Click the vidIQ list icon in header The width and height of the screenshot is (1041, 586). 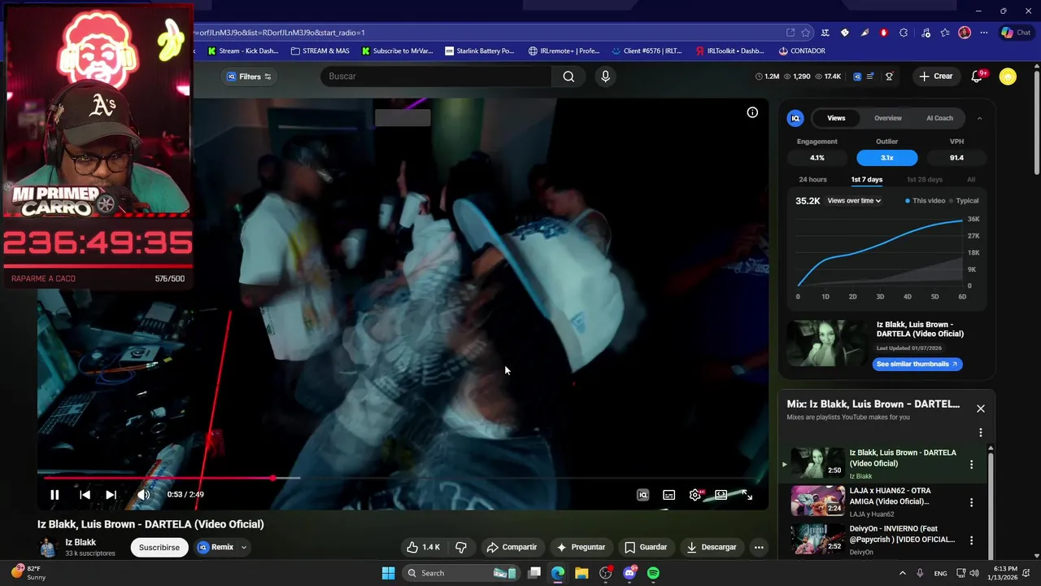pyautogui.click(x=870, y=77)
